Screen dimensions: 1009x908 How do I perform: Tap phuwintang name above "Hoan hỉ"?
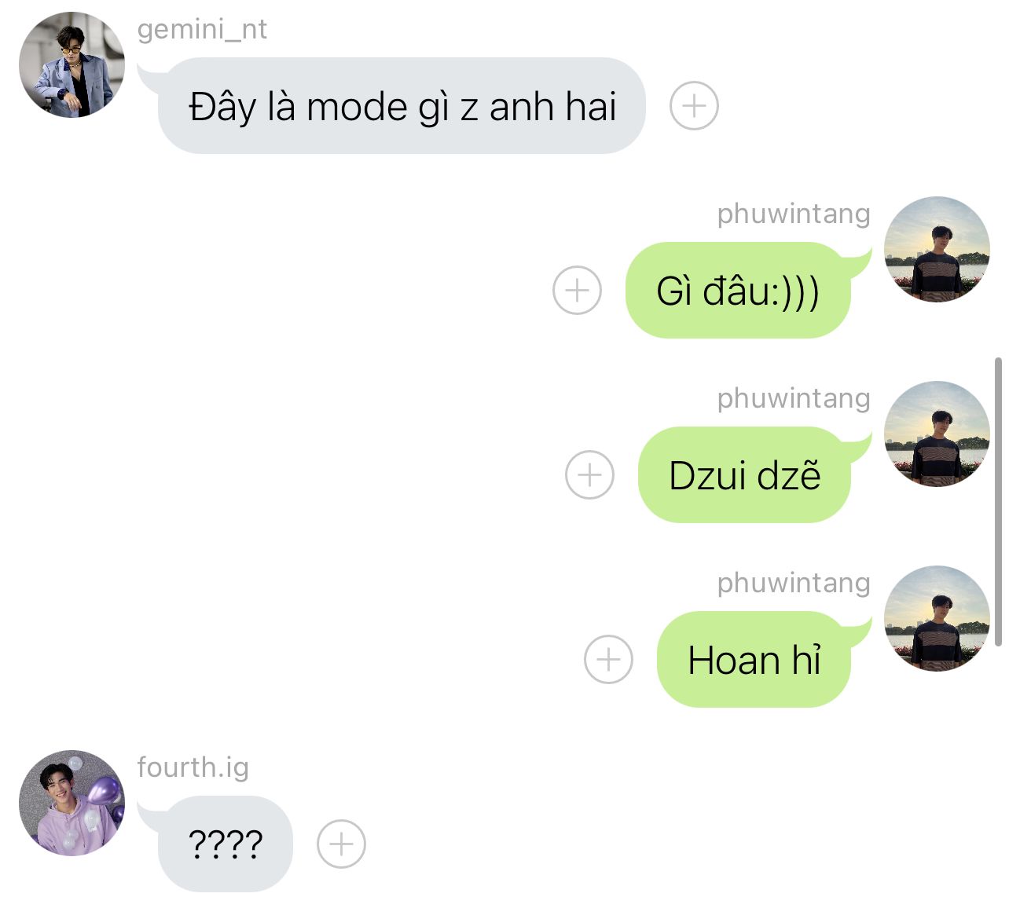(x=794, y=583)
